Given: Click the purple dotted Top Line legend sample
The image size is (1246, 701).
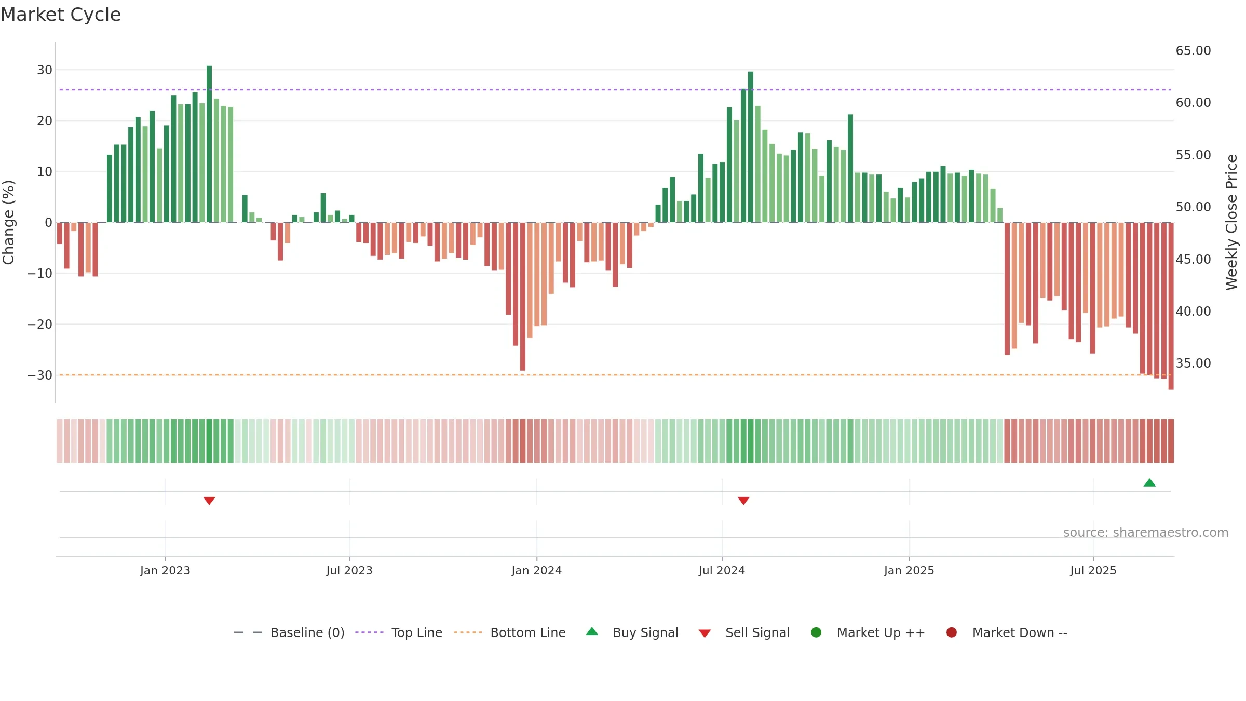Looking at the screenshot, I should click(x=369, y=632).
